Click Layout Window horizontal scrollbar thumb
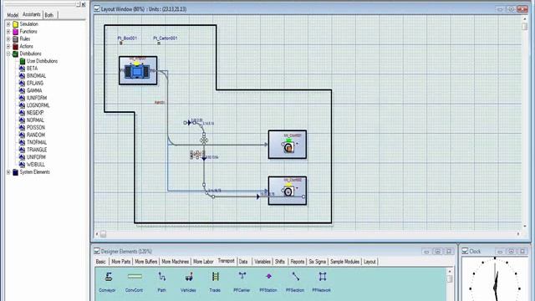Image resolution: width=535 pixels, height=301 pixels. click(103, 234)
